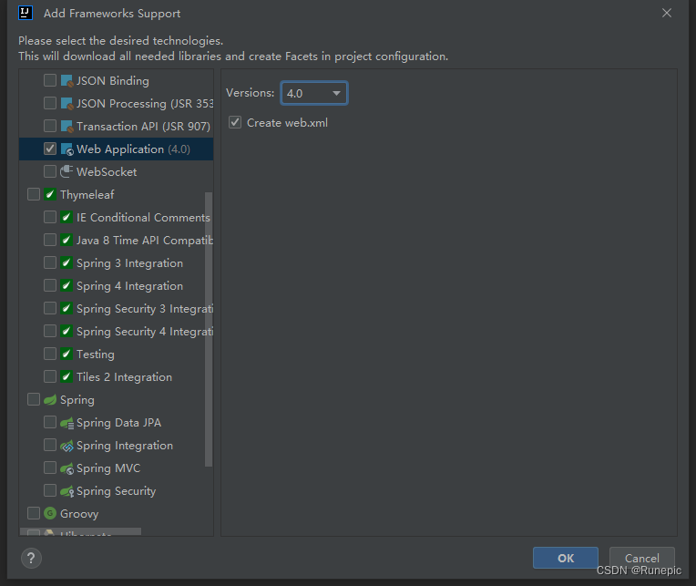Open the Versions 4.0 dropdown

(313, 93)
